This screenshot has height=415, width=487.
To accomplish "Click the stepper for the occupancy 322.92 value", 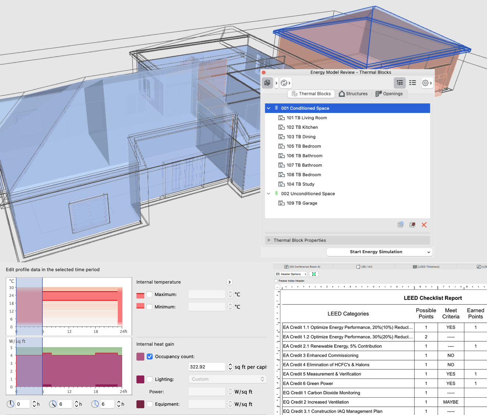I will point(230,367).
